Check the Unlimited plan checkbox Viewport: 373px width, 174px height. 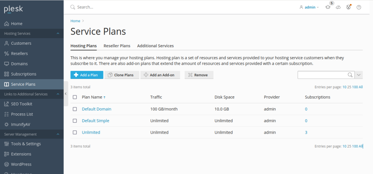coord(75,132)
